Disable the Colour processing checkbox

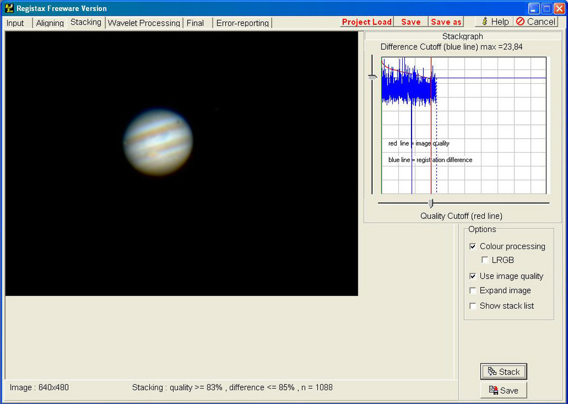pyautogui.click(x=473, y=246)
